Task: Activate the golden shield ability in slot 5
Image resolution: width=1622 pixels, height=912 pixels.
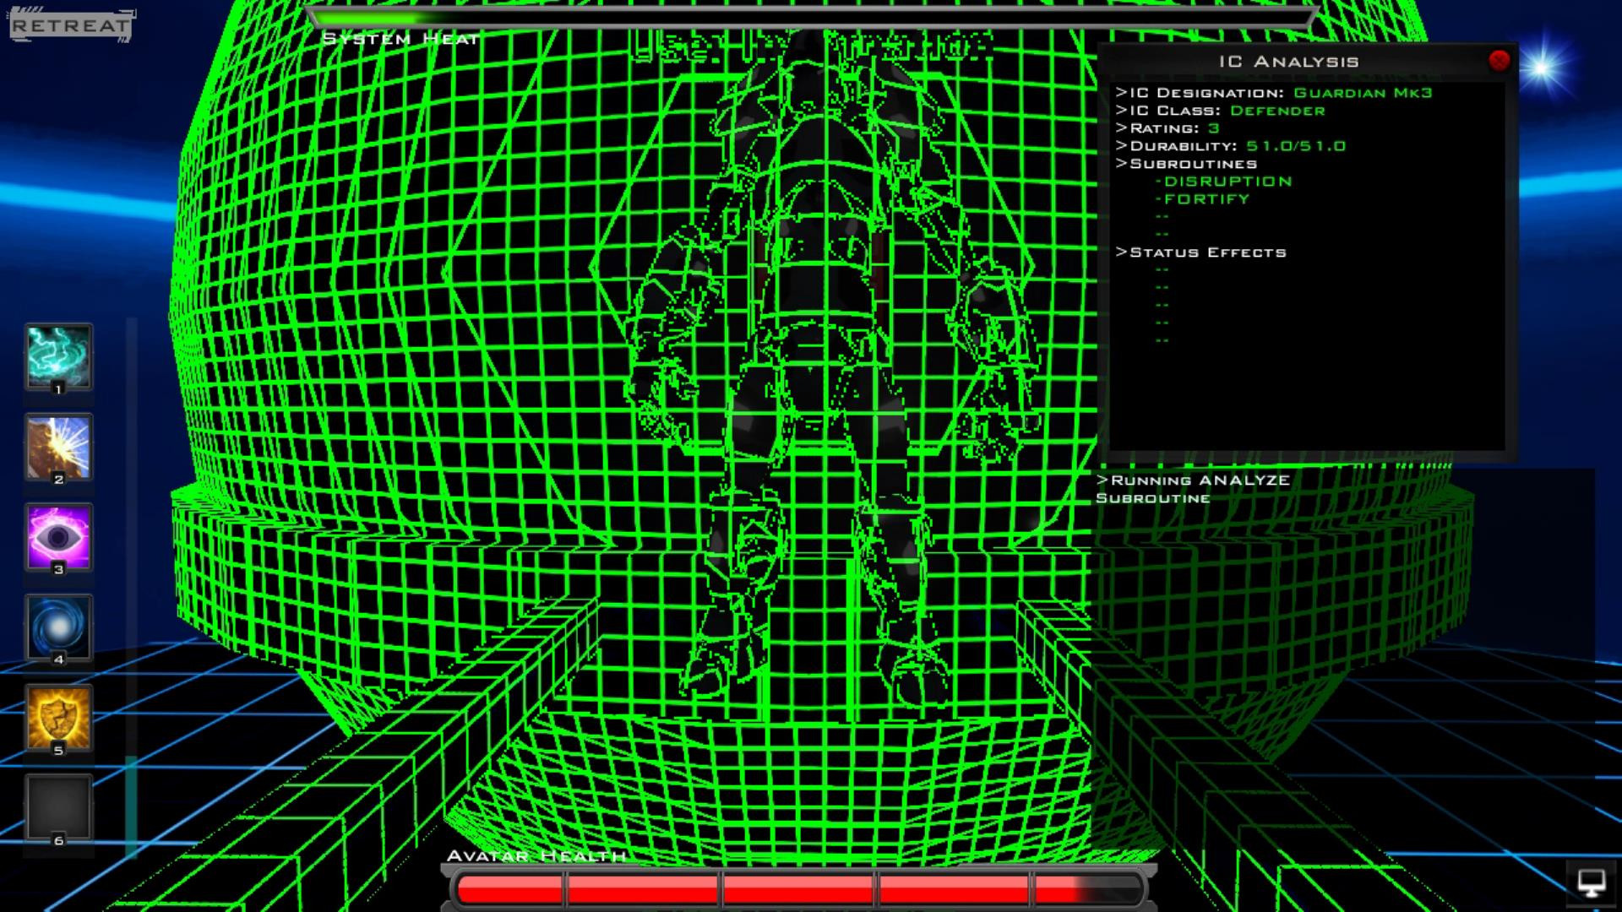Action: pyautogui.click(x=58, y=718)
